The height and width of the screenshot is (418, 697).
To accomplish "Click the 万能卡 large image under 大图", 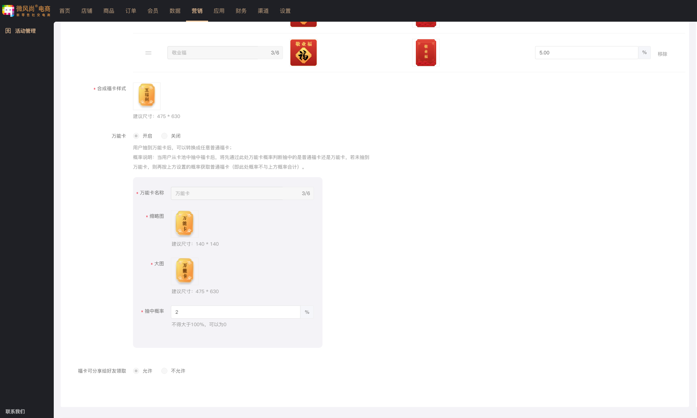I will (185, 271).
